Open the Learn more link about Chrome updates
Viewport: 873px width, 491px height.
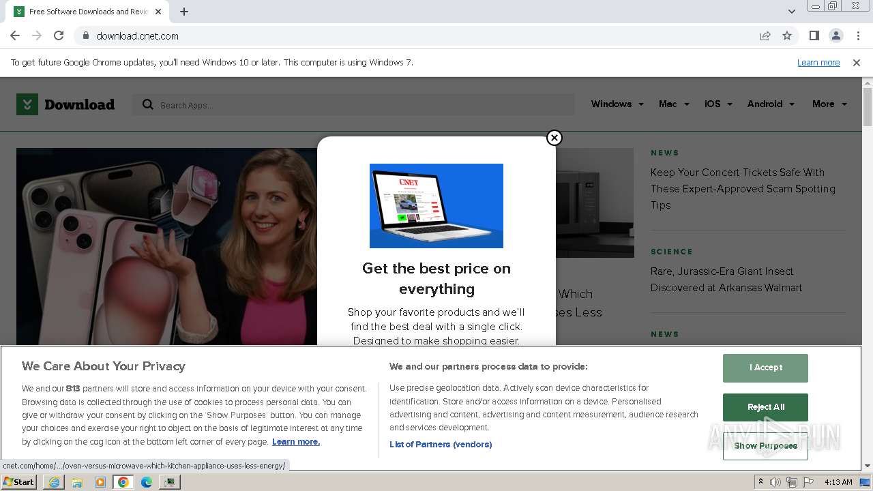pos(818,62)
